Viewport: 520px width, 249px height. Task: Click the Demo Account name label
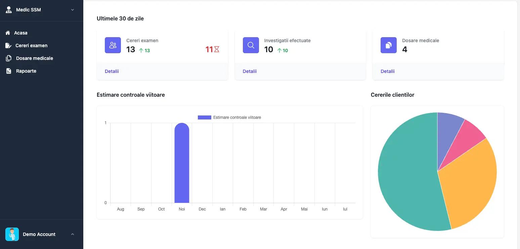tap(39, 234)
